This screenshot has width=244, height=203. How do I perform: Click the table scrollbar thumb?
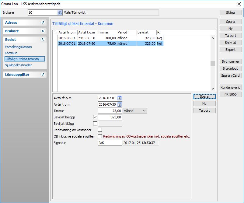[x=213, y=63]
